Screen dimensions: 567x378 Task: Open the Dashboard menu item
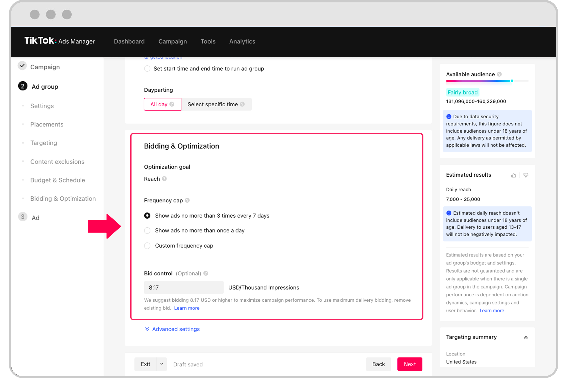pos(129,41)
